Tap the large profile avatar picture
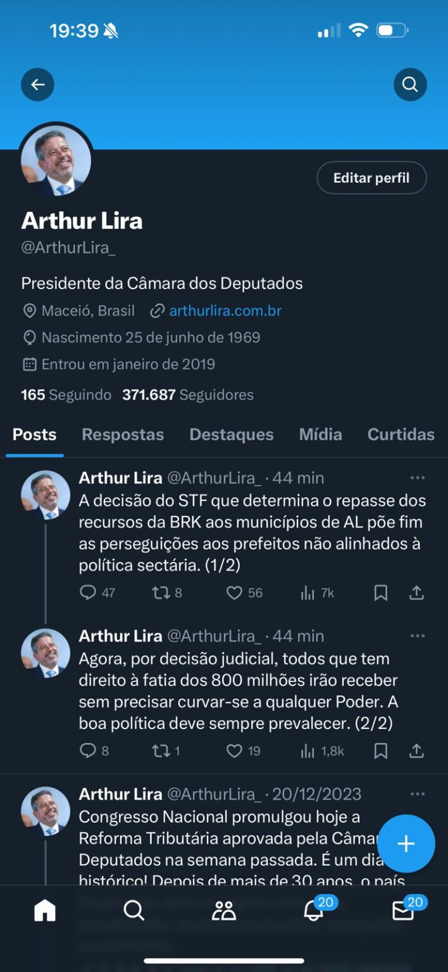 [56, 160]
